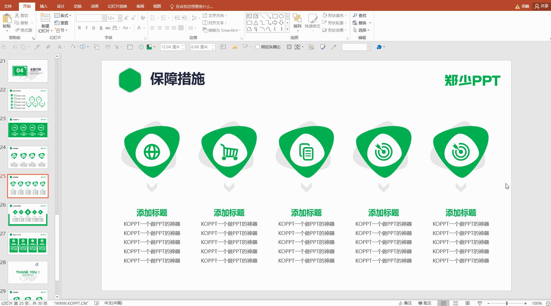Screen dimensions: 551x306
Task: Click the Paste (粘贴) icon
Action: point(7,19)
